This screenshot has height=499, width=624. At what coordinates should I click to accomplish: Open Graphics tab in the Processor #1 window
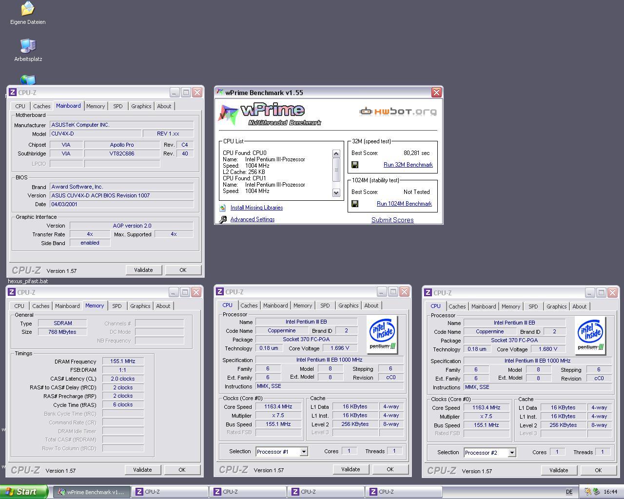[349, 305]
